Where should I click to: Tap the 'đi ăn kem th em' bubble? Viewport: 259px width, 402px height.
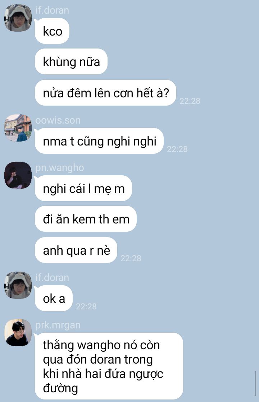[x=86, y=219]
